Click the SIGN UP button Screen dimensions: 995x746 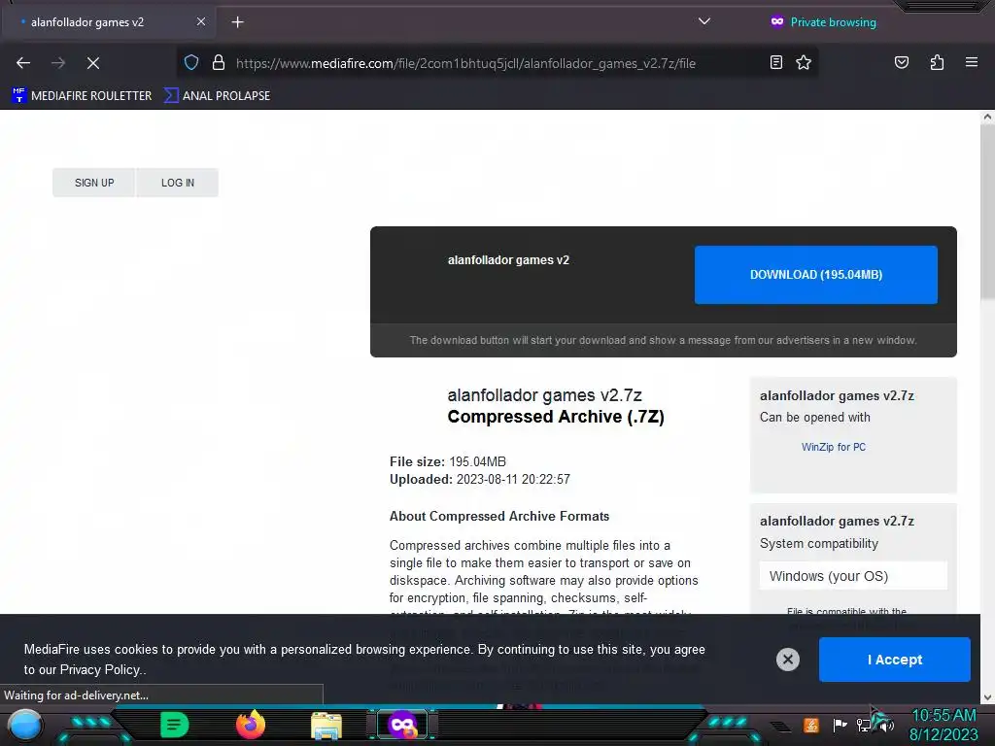94,183
